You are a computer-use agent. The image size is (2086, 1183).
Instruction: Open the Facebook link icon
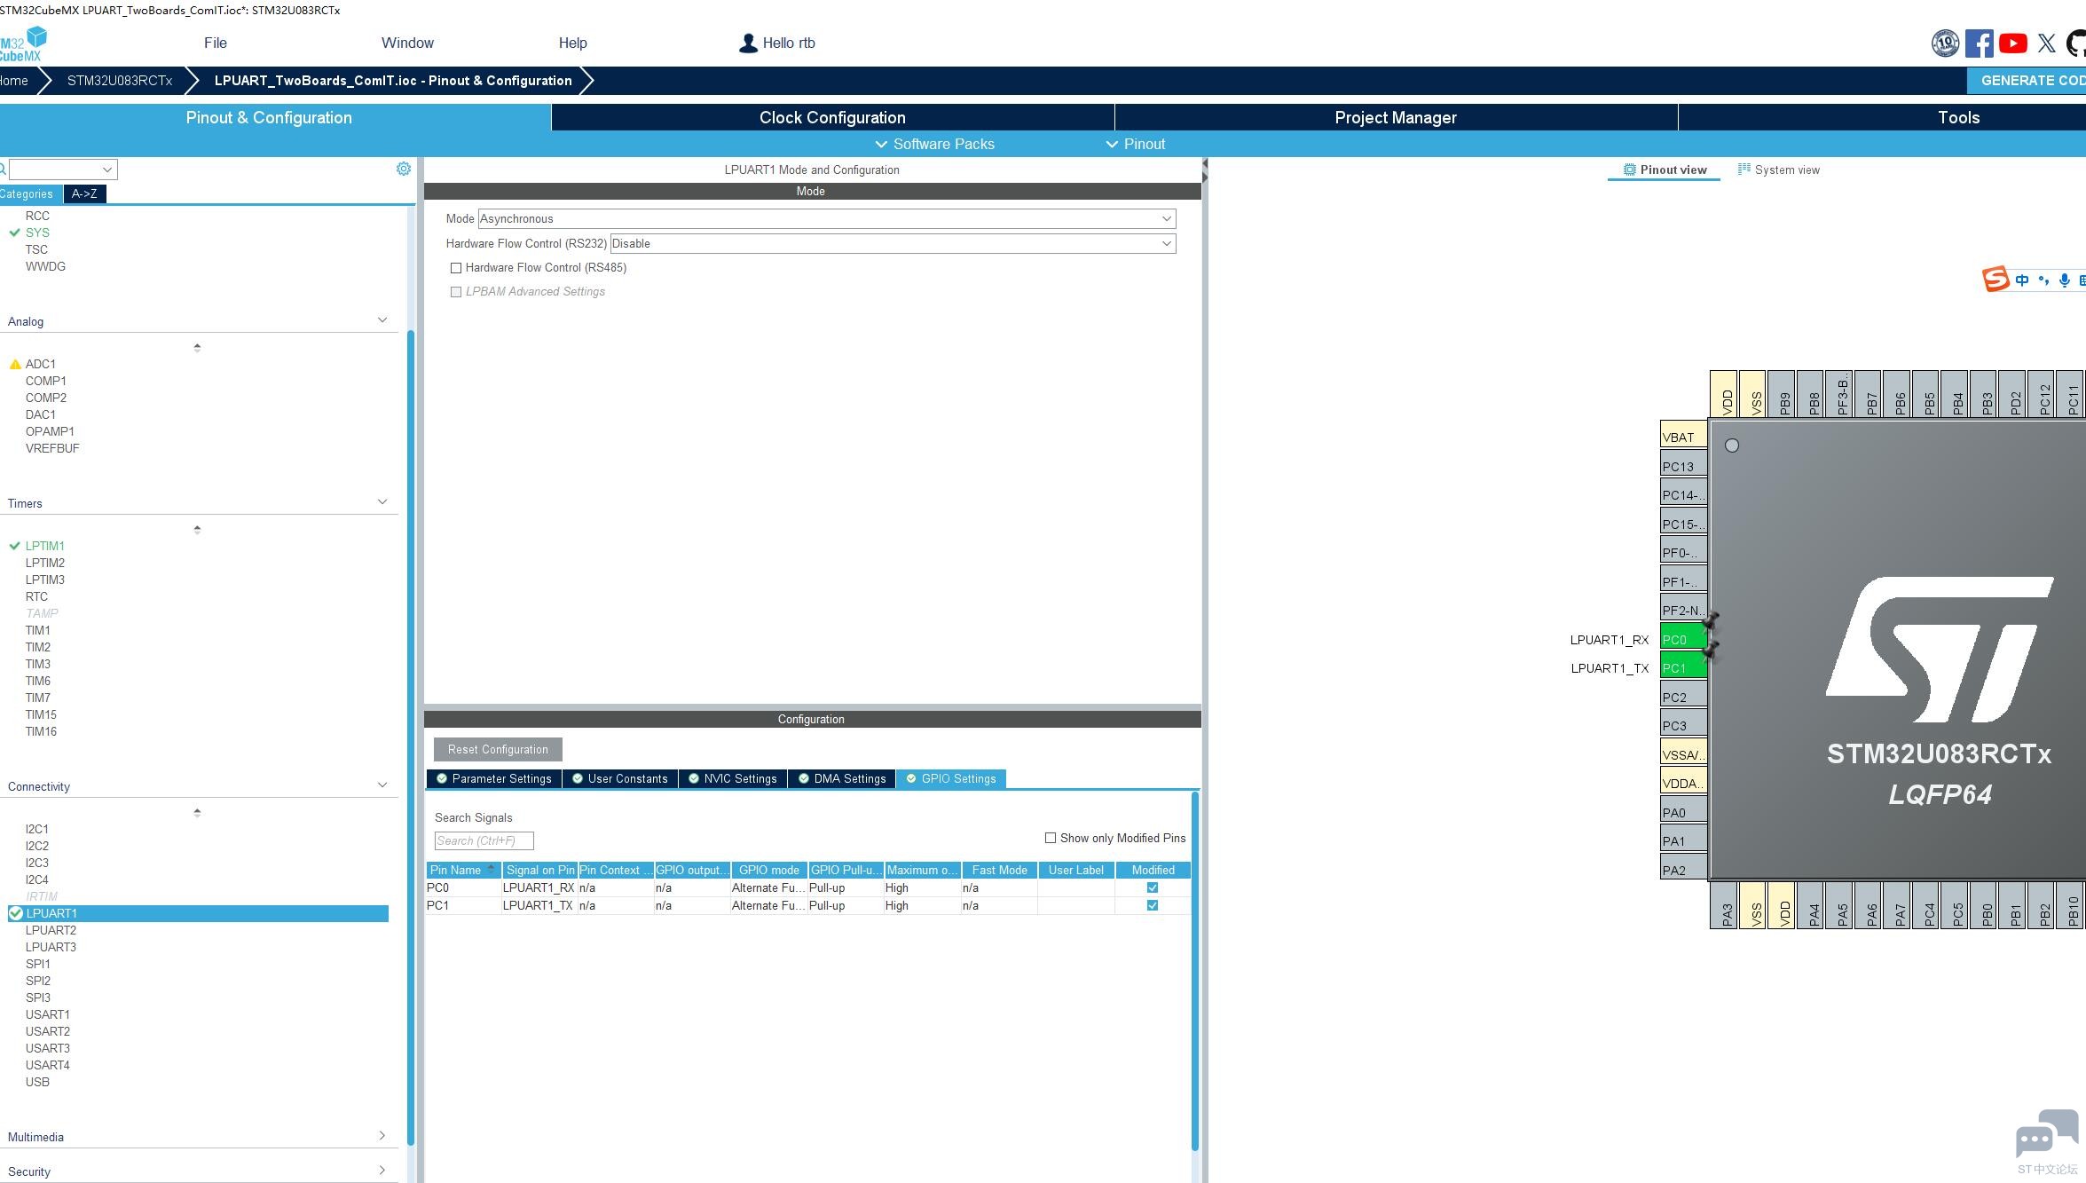1979,43
